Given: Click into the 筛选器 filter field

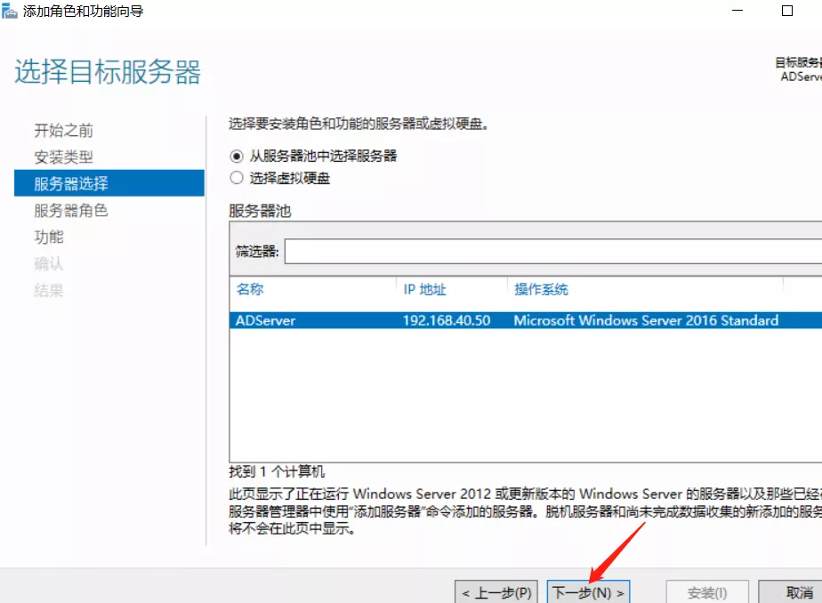Looking at the screenshot, I should point(552,252).
